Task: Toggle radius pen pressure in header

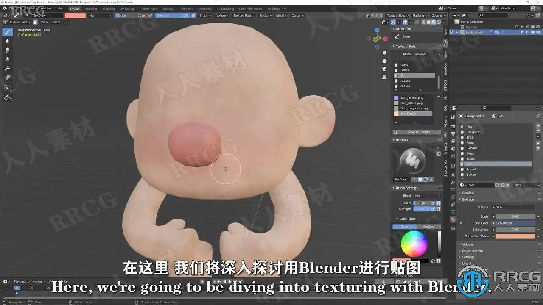Action: pos(151,16)
